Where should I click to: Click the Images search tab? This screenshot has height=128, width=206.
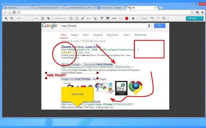pos(74,35)
